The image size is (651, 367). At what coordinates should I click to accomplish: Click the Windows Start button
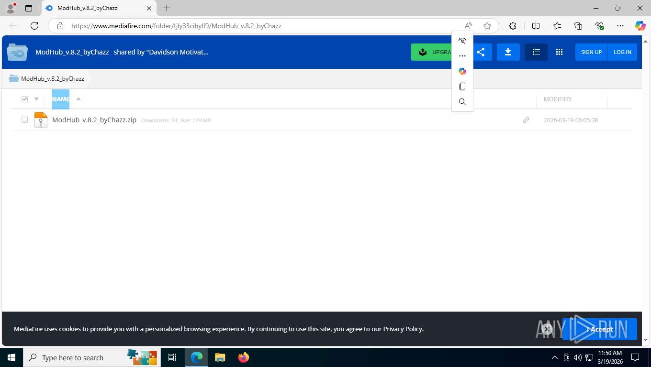click(11, 357)
